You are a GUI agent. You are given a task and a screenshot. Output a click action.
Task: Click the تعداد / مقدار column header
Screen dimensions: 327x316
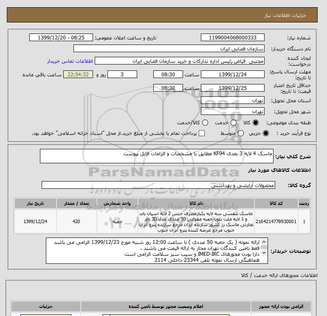click(x=76, y=203)
